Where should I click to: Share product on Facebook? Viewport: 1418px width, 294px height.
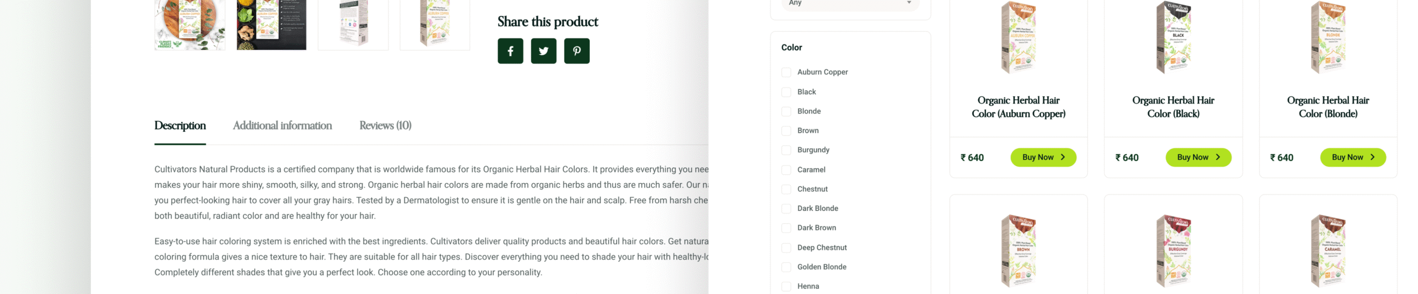coord(510,51)
